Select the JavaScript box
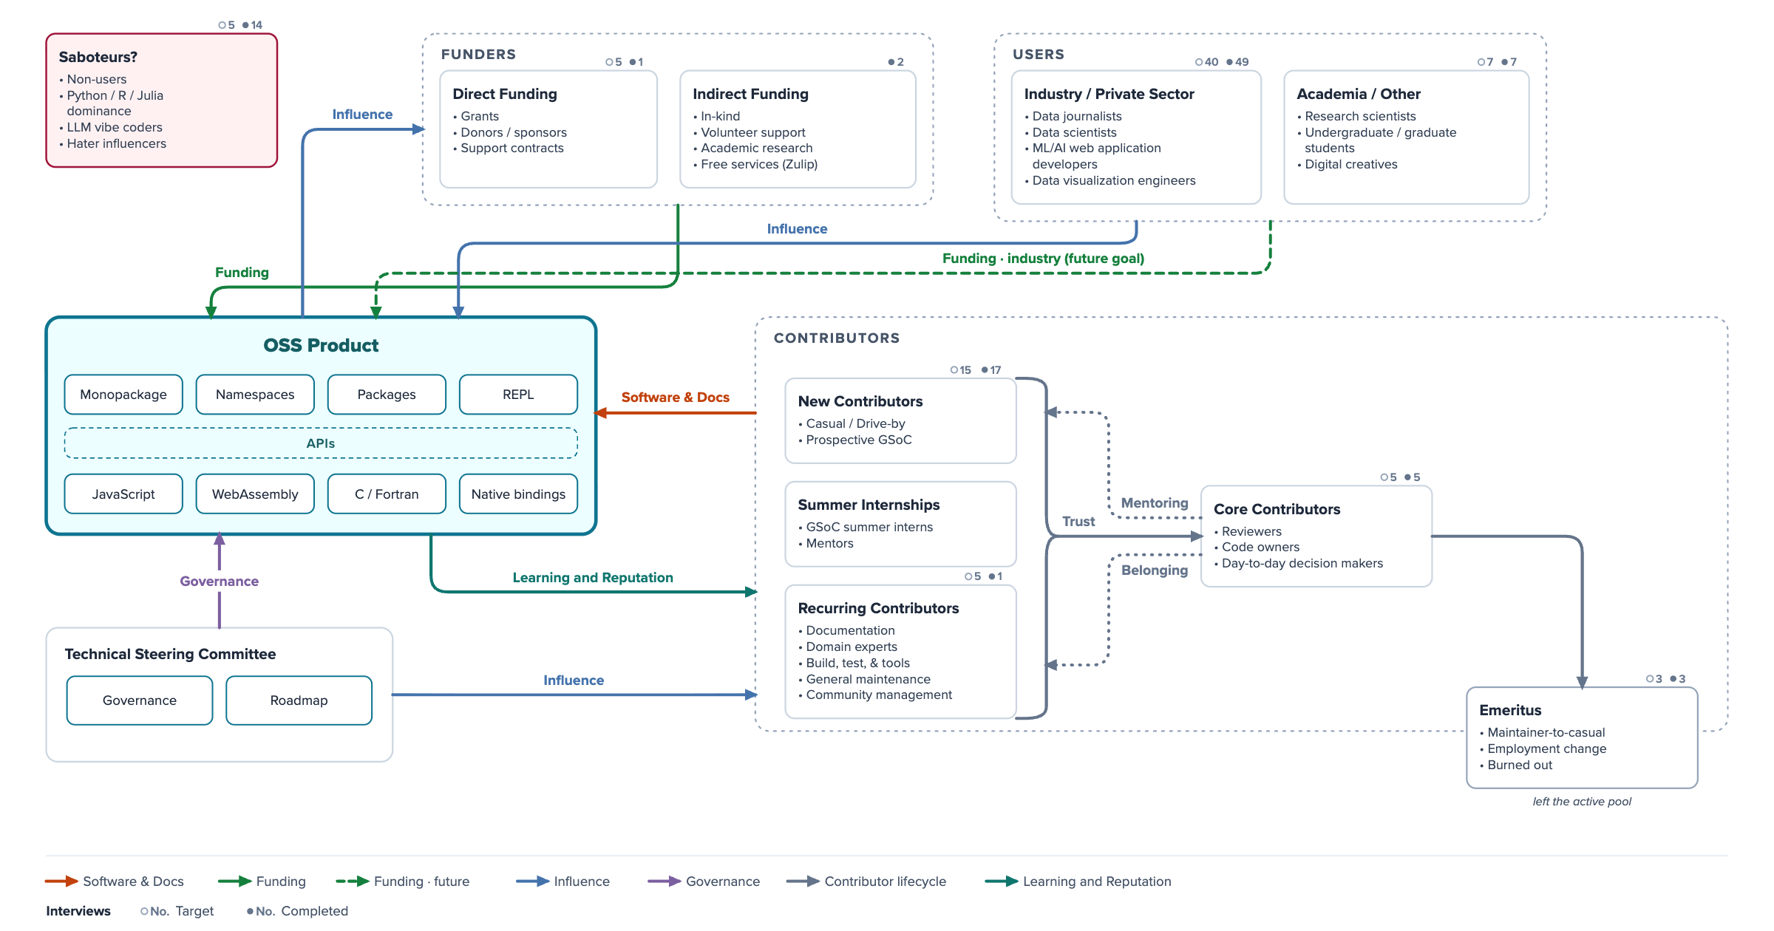 click(x=123, y=494)
